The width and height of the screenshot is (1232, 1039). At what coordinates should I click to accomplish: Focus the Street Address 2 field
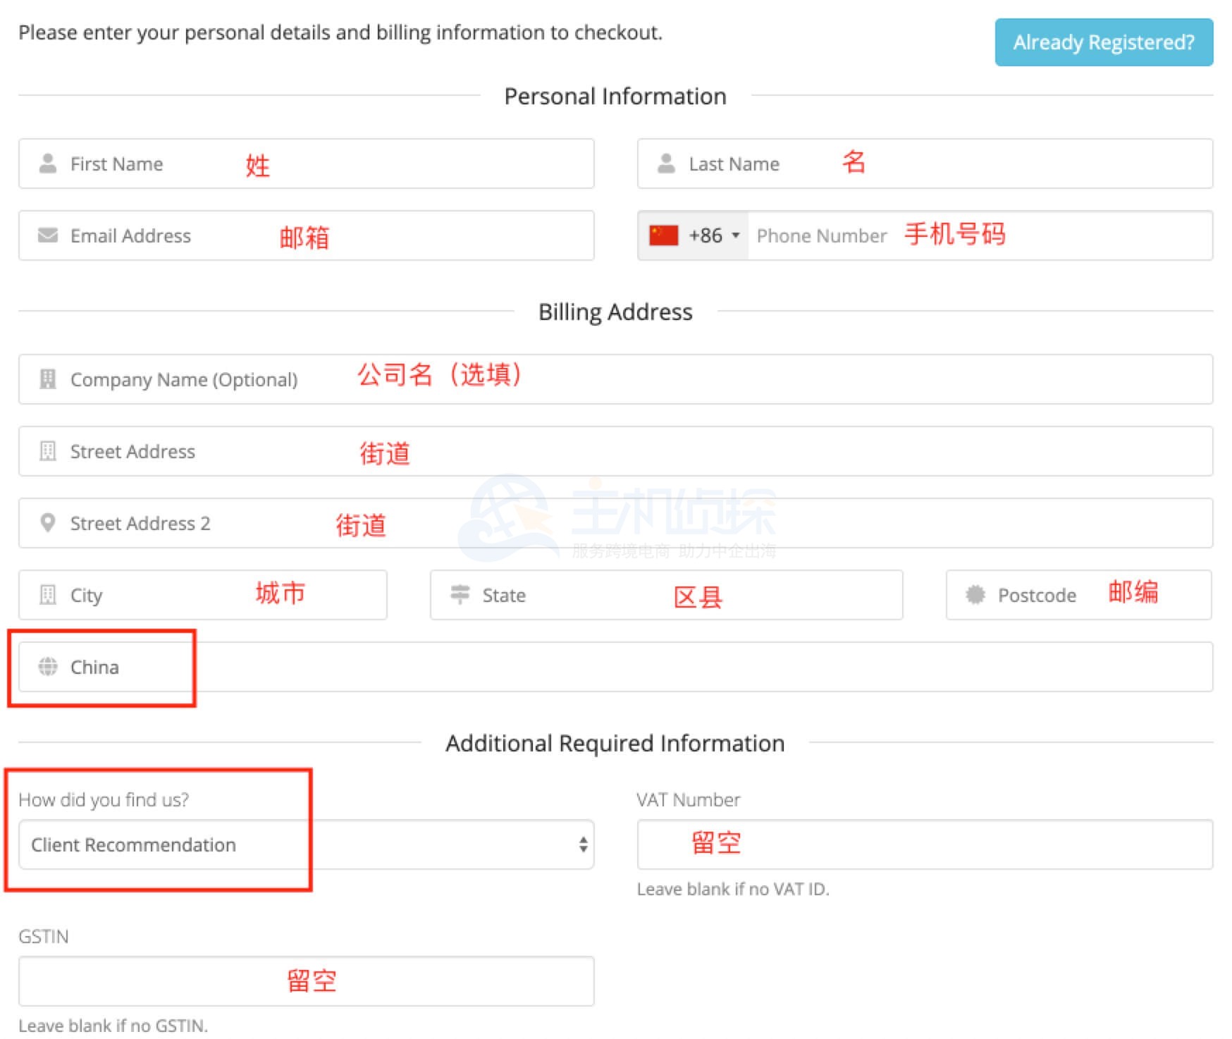click(x=616, y=523)
